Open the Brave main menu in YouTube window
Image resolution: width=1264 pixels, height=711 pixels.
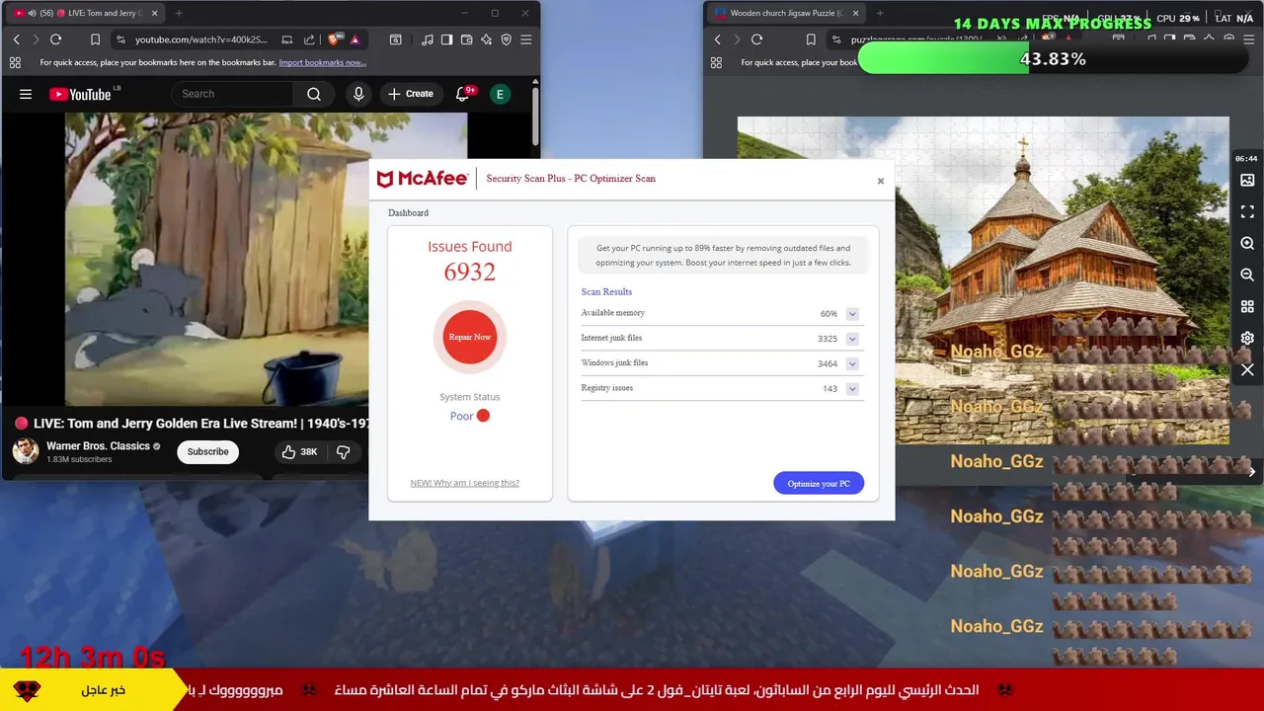pos(525,39)
